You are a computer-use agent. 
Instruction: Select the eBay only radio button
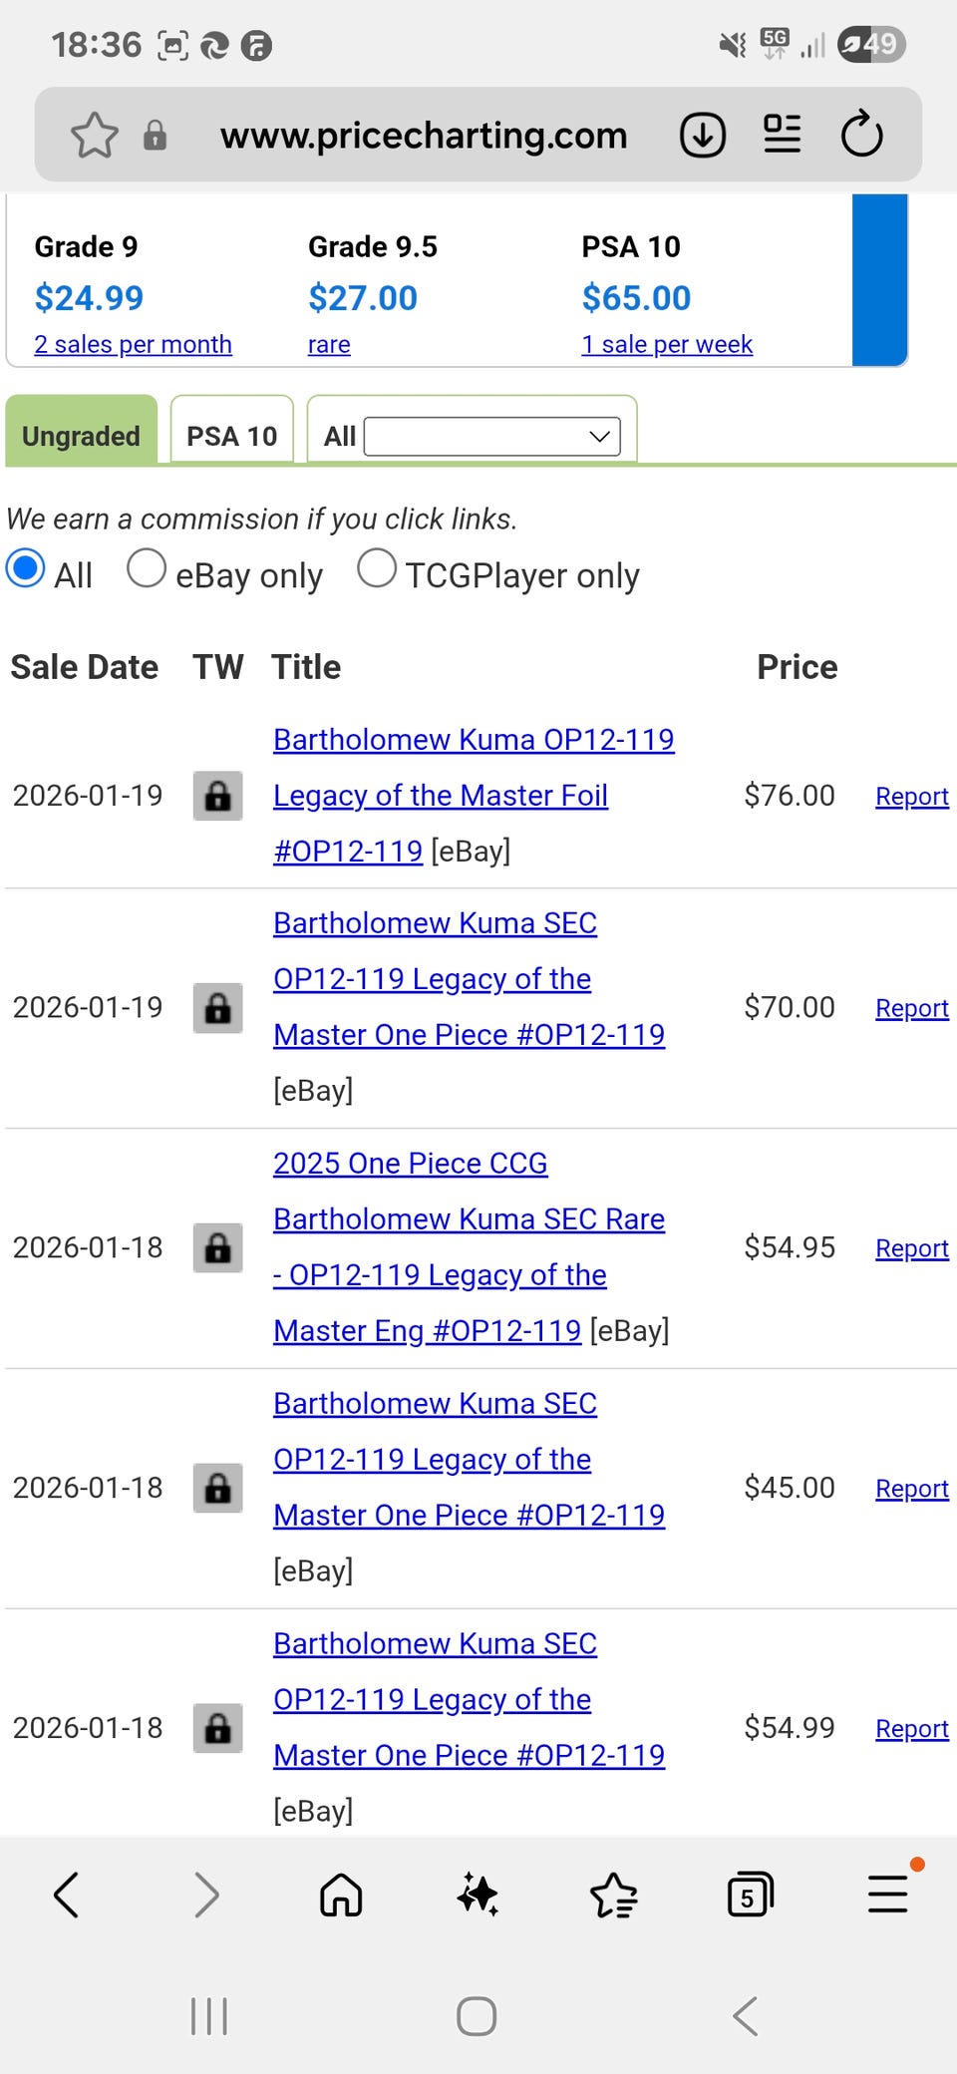(x=147, y=569)
